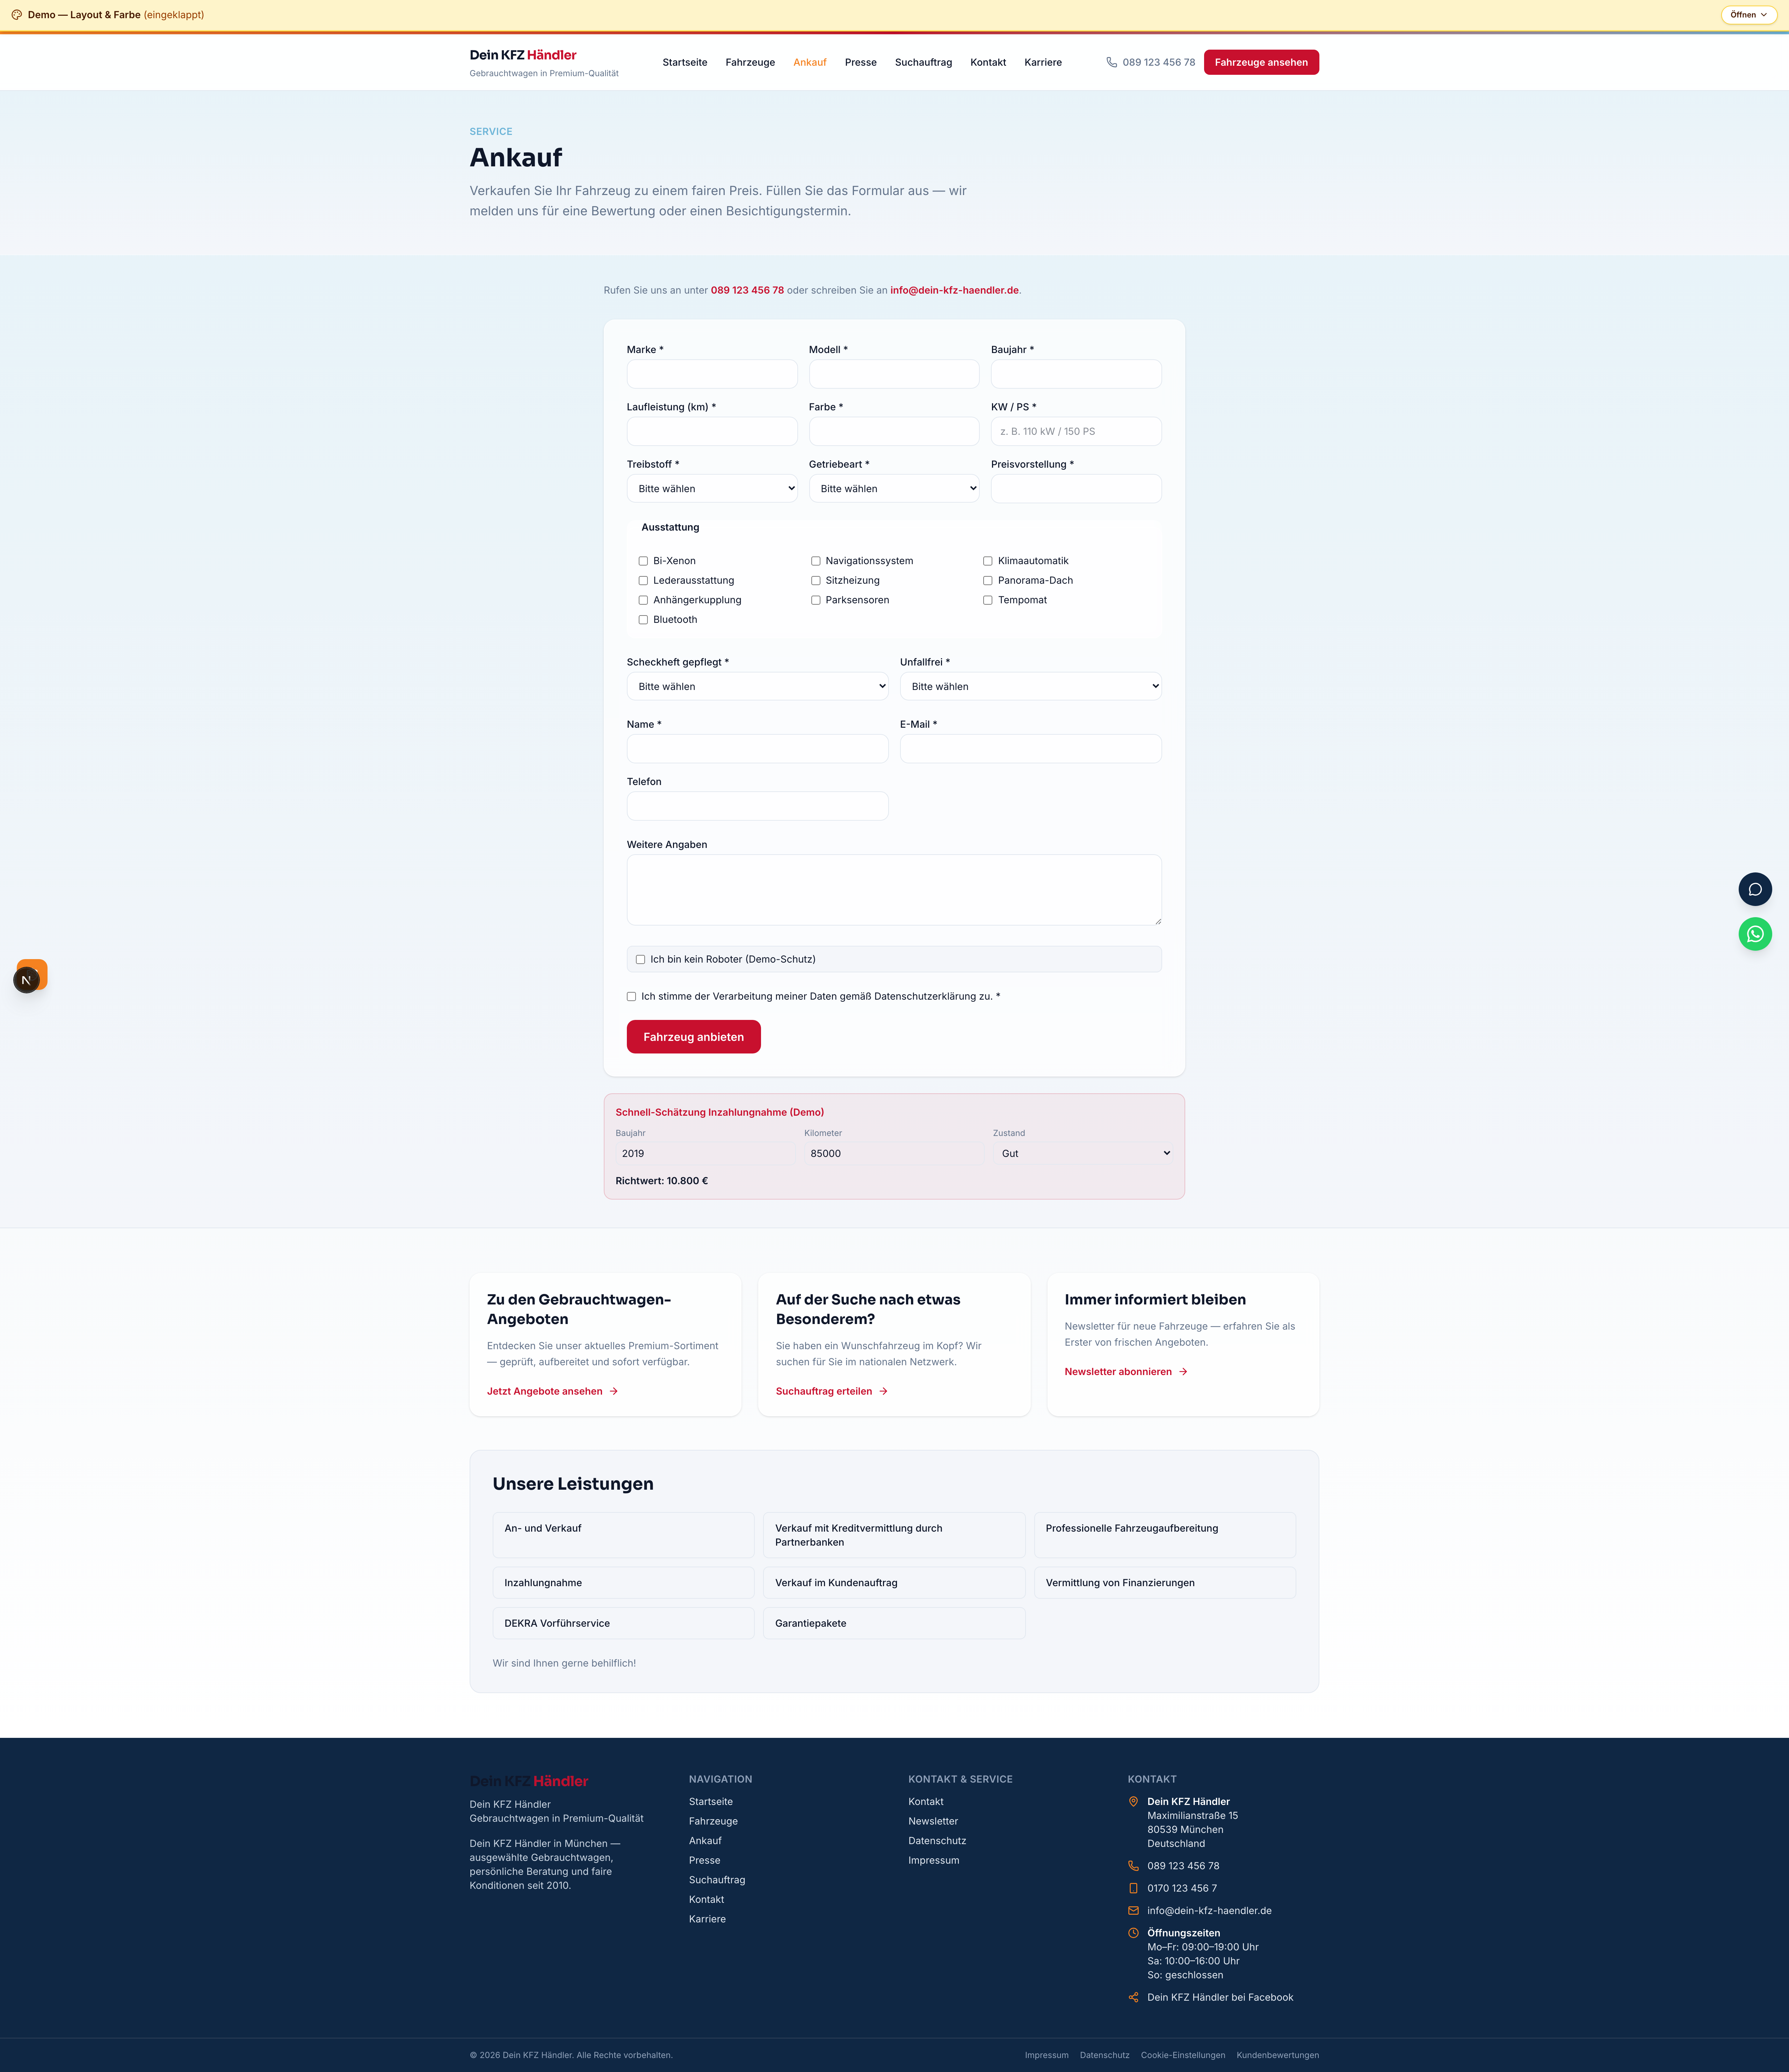Follow the Jetzt Angebote ansehen link
The height and width of the screenshot is (2072, 1789).
pyautogui.click(x=553, y=1391)
